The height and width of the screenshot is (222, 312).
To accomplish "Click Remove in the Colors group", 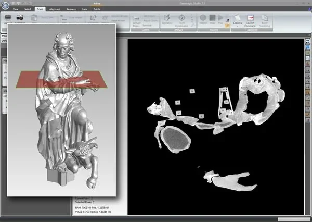I will tap(147, 26).
